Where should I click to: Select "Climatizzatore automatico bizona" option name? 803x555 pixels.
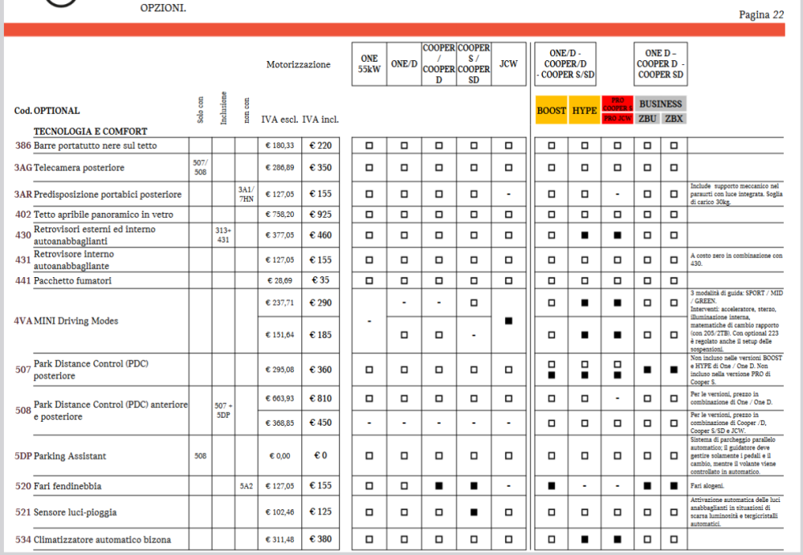[103, 540]
